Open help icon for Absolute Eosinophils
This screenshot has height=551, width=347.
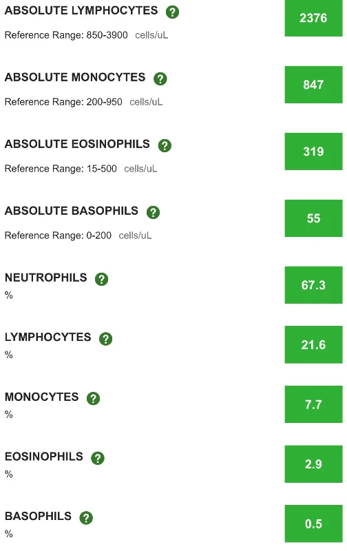point(165,145)
